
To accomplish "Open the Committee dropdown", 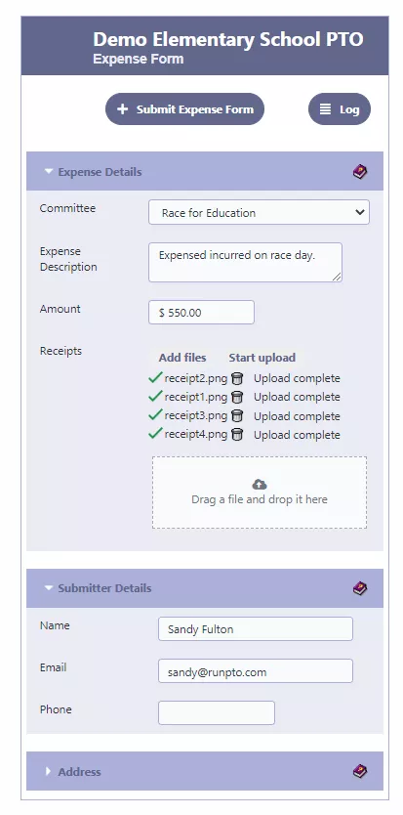I will coord(259,212).
